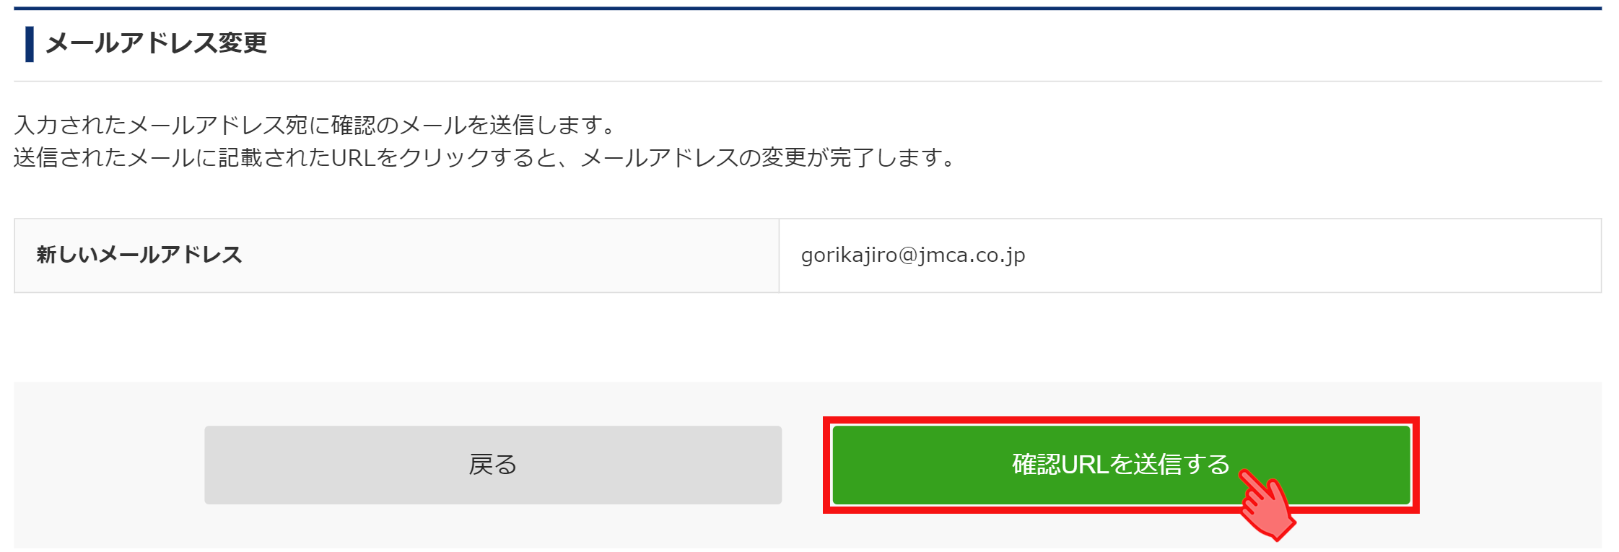Screen dimensions: 1619x552
Task: Click the 確認URL text on the green button
Action: point(1060,464)
